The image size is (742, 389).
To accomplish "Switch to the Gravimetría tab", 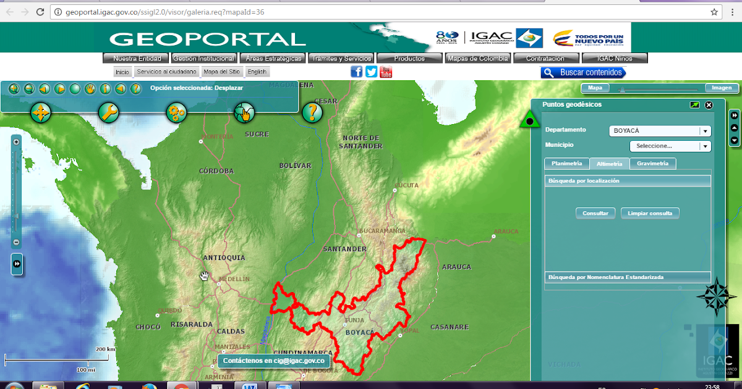I will point(652,163).
